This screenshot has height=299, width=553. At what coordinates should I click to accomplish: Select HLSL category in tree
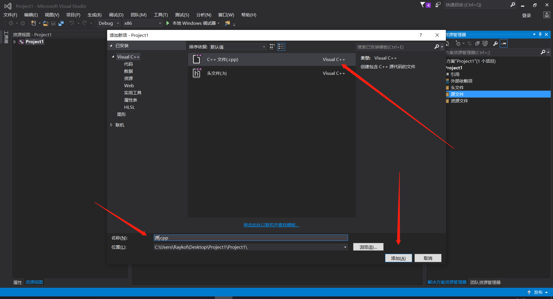129,107
